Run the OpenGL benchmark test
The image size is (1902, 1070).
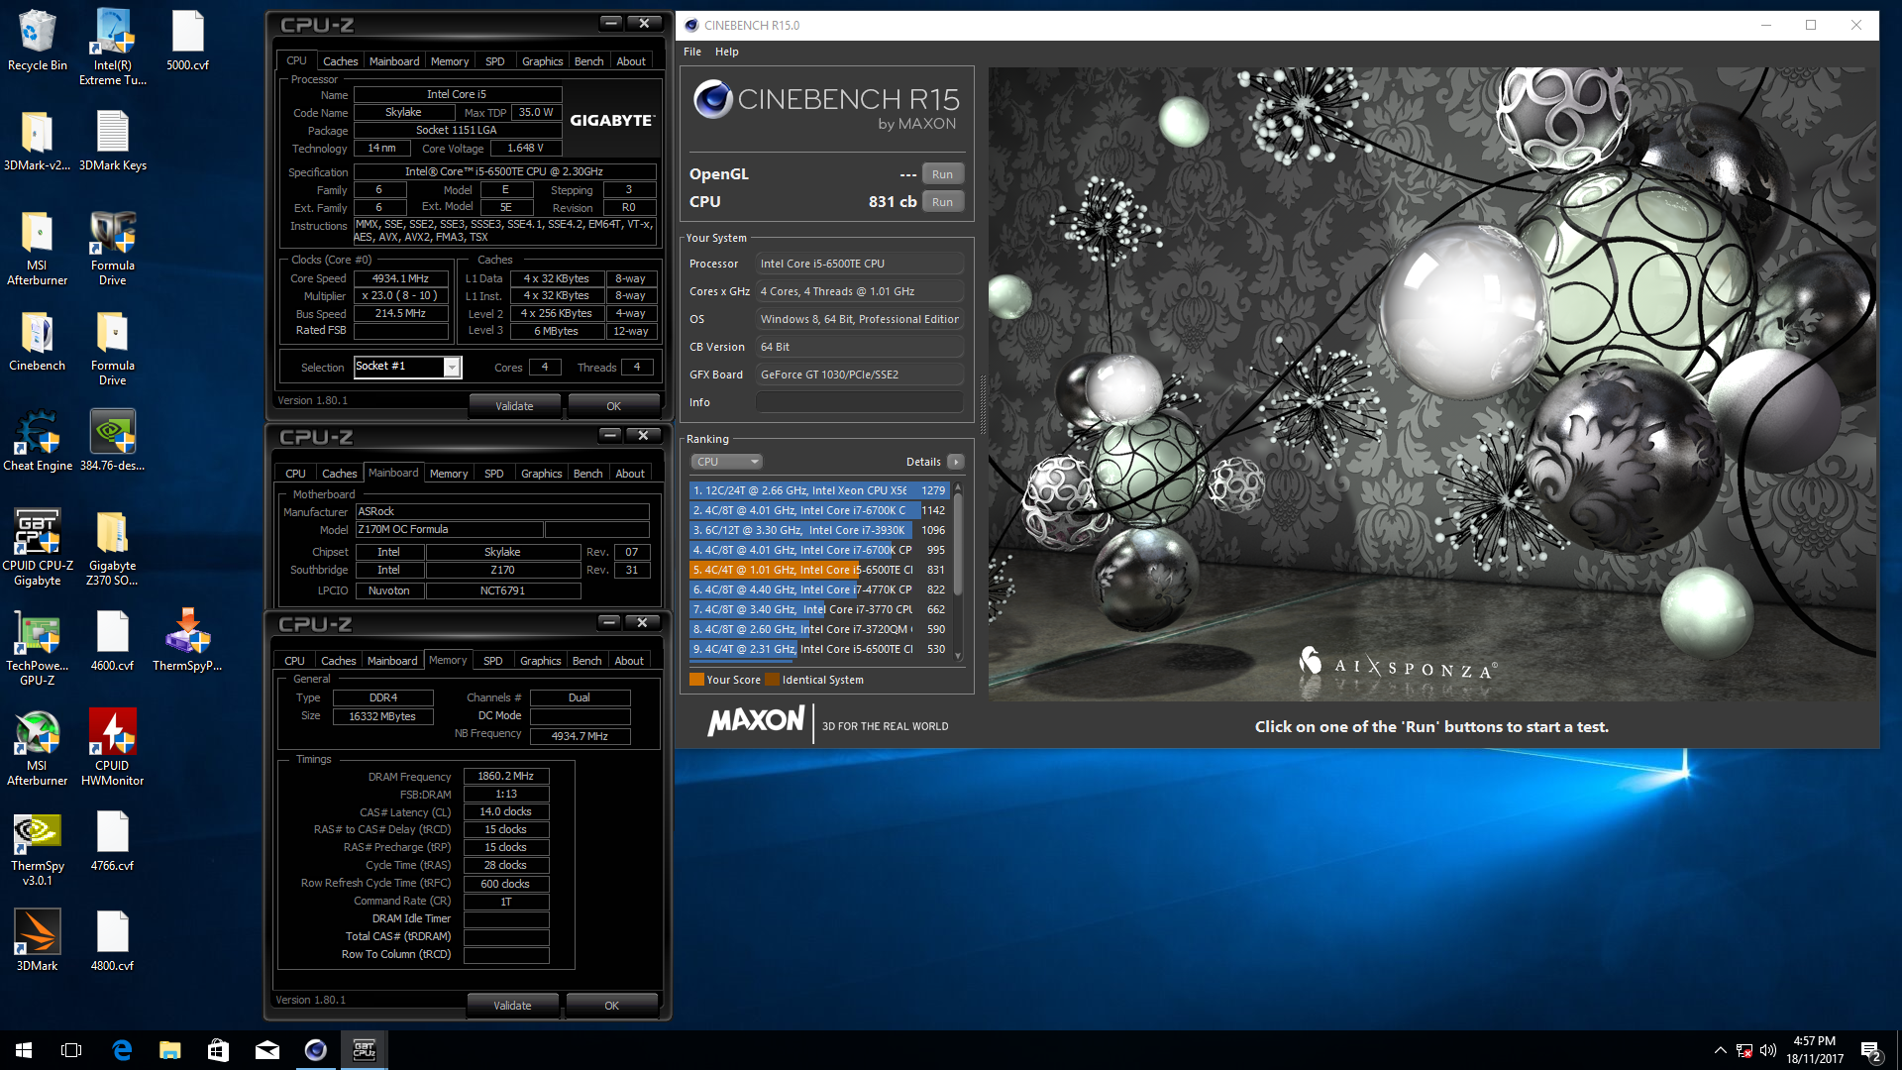tap(942, 174)
